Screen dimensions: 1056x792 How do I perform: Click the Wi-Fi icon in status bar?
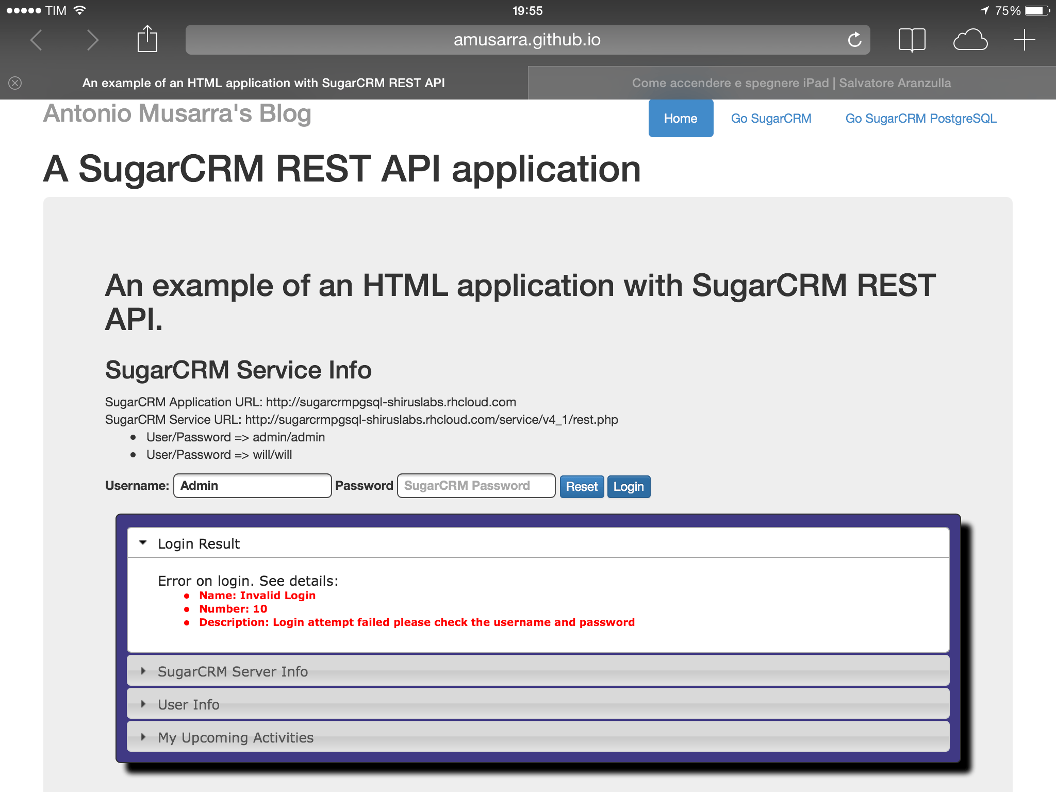[79, 10]
